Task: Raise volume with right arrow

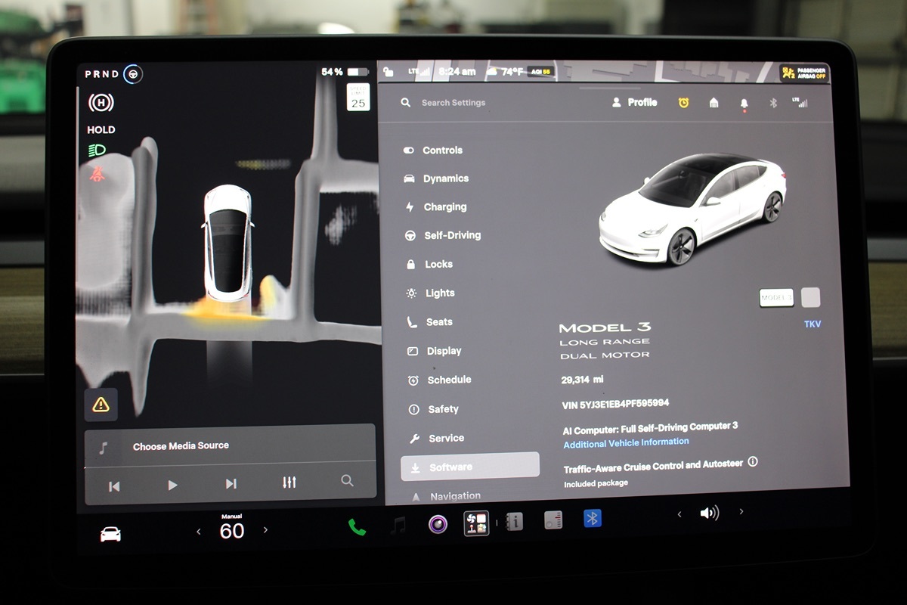Action: 741,512
